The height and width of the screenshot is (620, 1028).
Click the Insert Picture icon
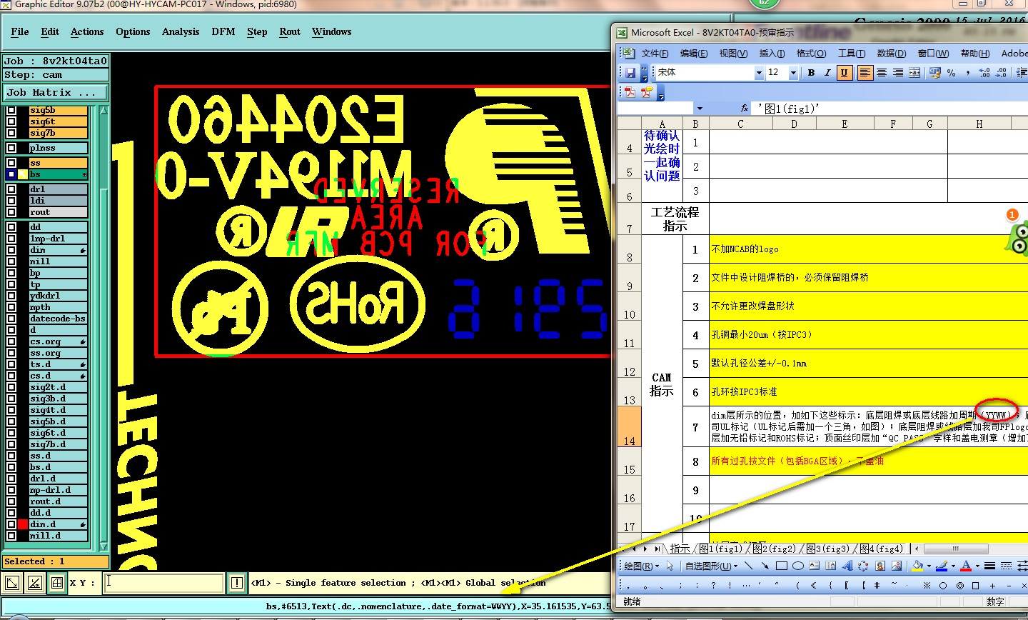tap(897, 566)
